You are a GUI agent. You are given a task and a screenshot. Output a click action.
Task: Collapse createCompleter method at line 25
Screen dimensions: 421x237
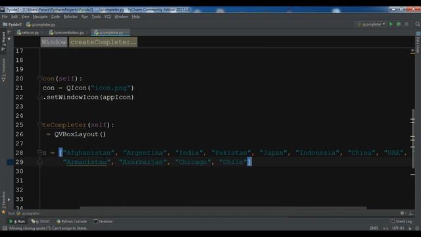coord(39,125)
